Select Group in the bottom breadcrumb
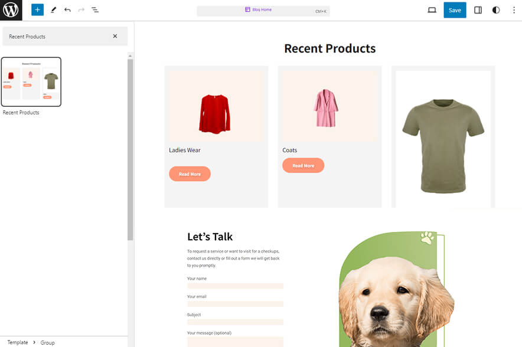522x347 pixels. pyautogui.click(x=47, y=342)
